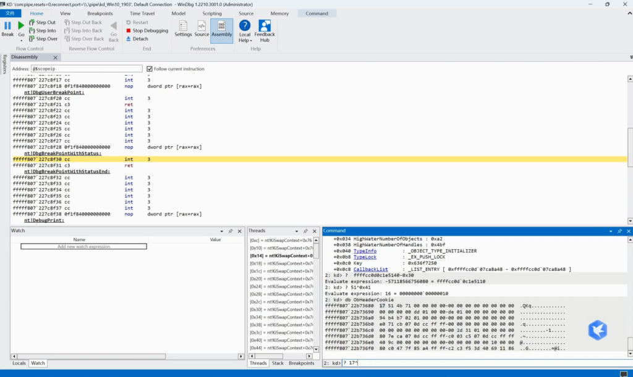633x377 pixels.
Task: Open the TypeLock link
Action: click(x=365, y=257)
